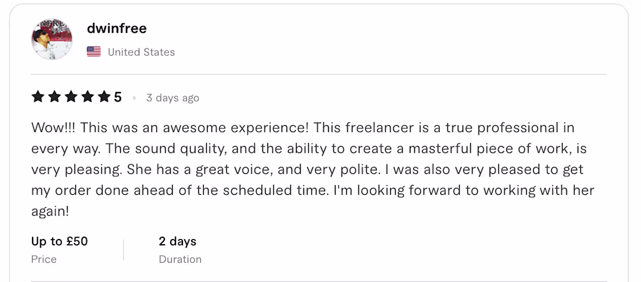
Task: Open the dwinfree username profile
Action: 117,28
